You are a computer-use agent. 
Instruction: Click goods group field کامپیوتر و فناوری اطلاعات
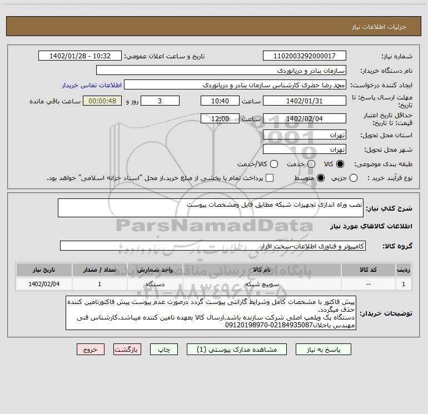[213, 246]
